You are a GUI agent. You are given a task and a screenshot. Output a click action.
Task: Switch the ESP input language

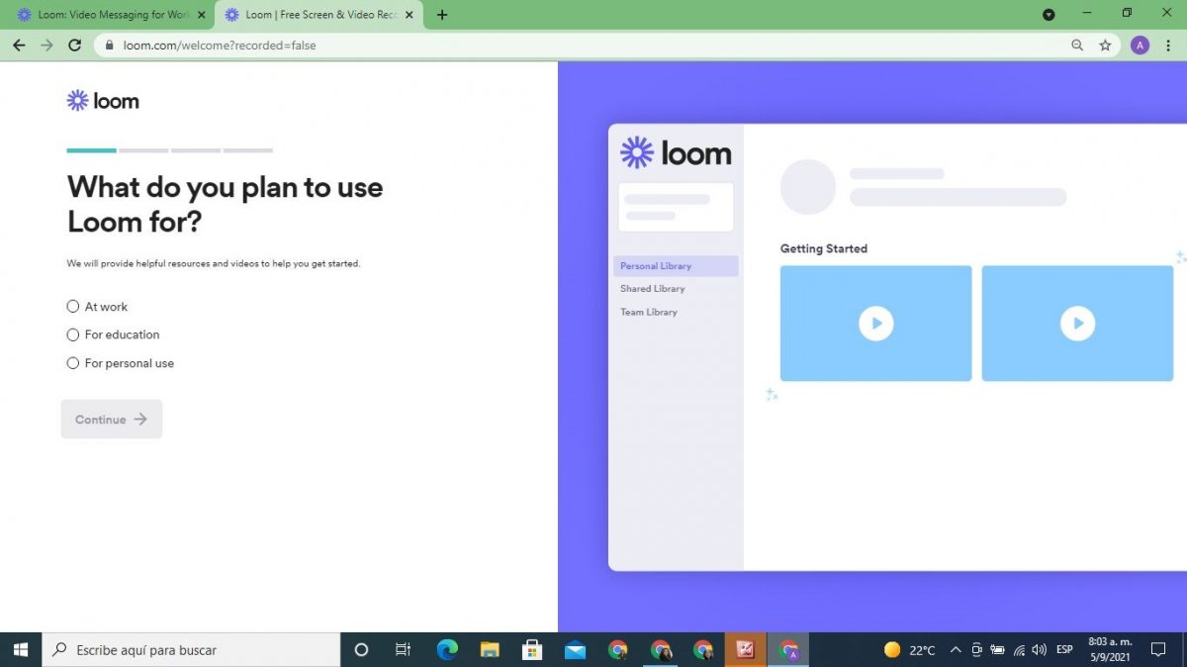pyautogui.click(x=1064, y=650)
